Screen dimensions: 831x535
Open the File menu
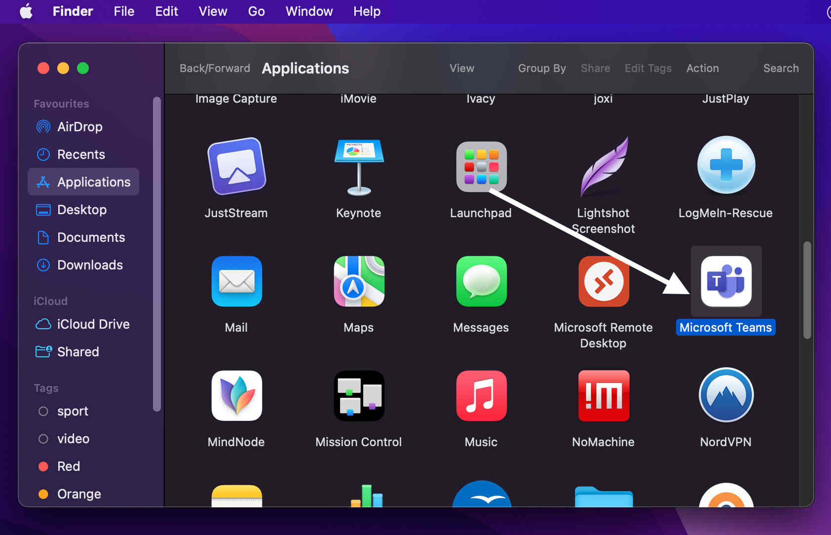click(124, 11)
